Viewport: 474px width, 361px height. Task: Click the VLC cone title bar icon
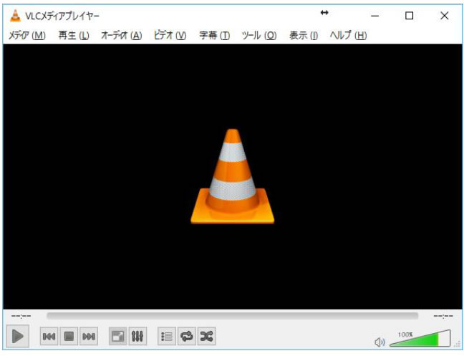[x=15, y=16]
